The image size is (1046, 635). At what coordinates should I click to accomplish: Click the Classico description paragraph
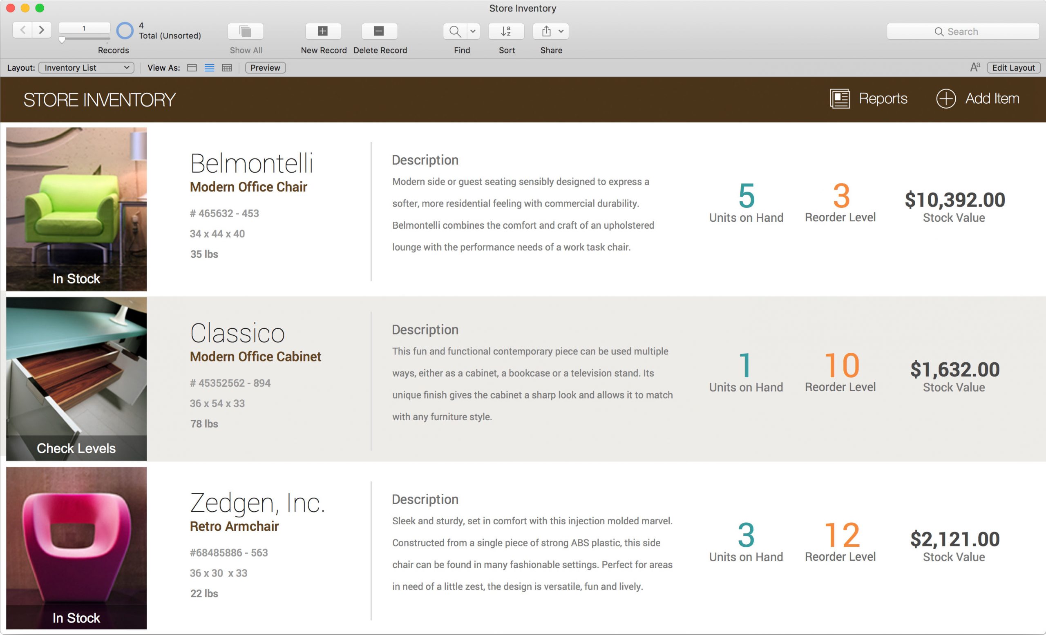click(532, 384)
